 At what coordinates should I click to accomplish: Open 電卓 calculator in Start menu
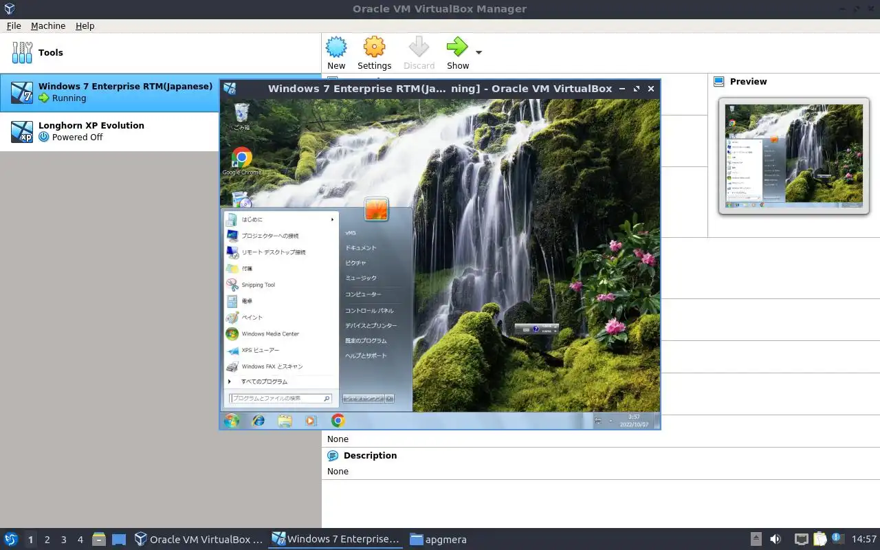[x=280, y=301]
